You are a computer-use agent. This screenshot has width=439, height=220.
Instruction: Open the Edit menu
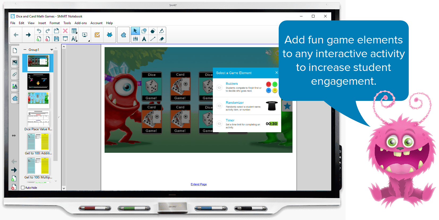[x=21, y=23]
